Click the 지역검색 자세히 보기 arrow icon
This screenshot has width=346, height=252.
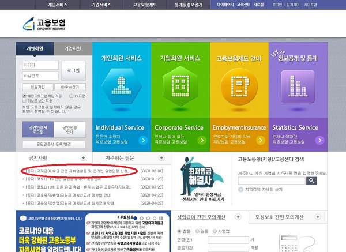tap(240, 190)
